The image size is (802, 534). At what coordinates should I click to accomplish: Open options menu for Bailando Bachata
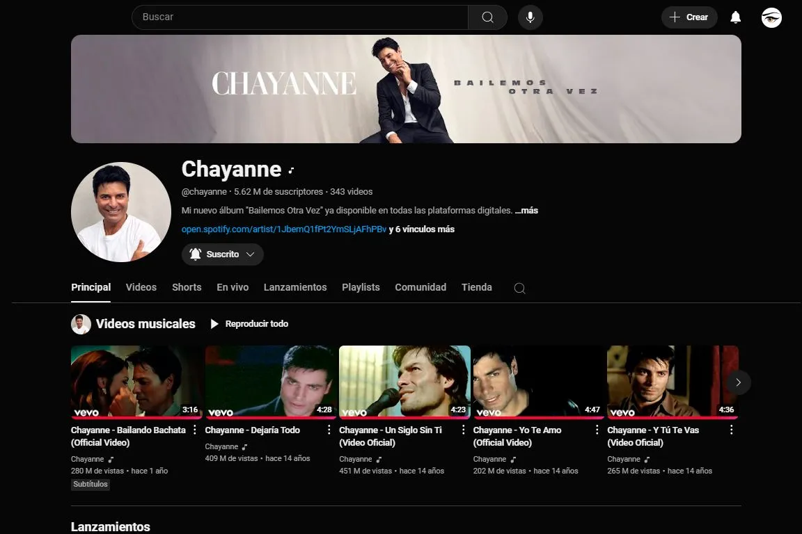[195, 430]
